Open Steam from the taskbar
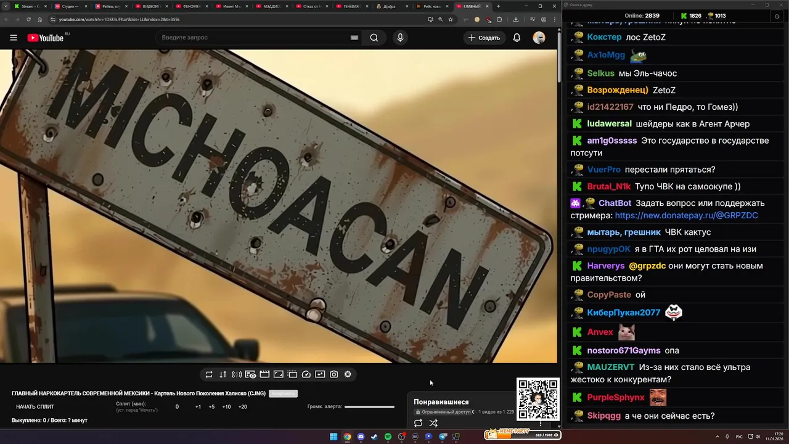Viewport: 789px width, 444px height. (374, 437)
